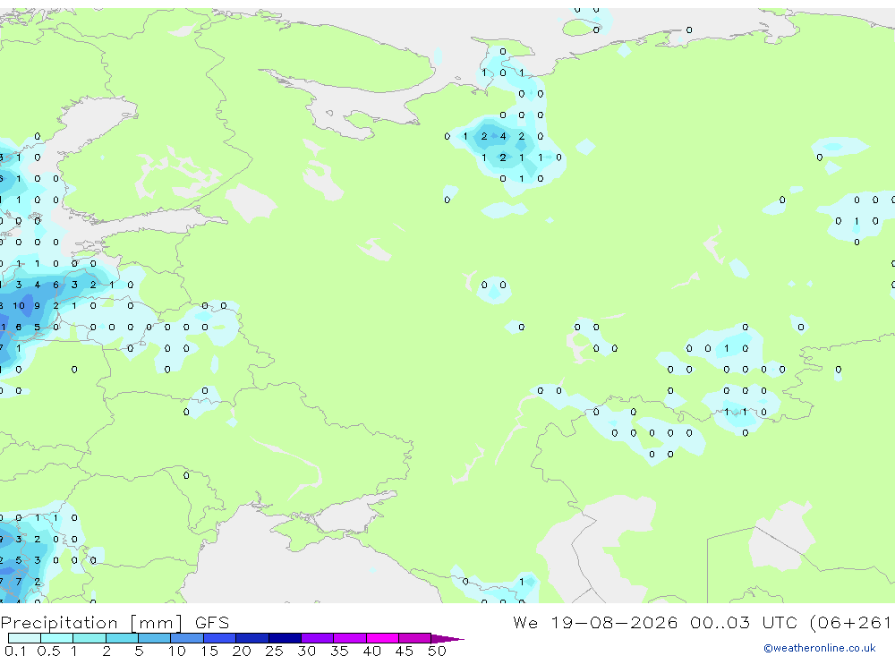The height and width of the screenshot is (656, 895).
Task: Click the word "Precipitation" in the title
Action: point(59,623)
